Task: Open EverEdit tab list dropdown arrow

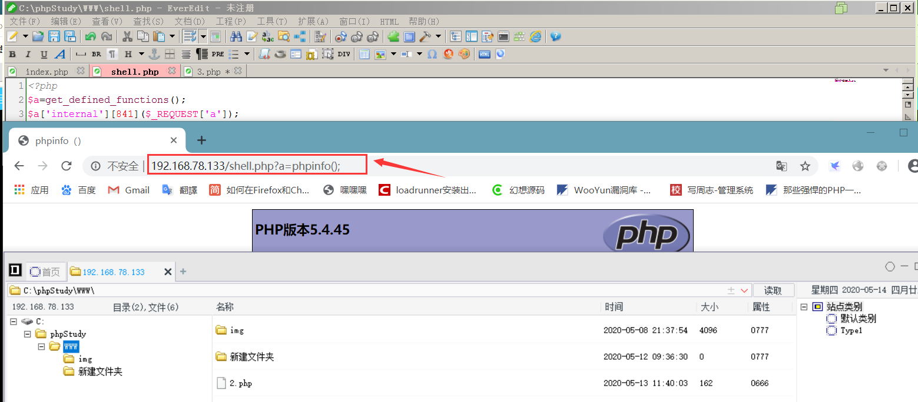Action: (x=886, y=71)
